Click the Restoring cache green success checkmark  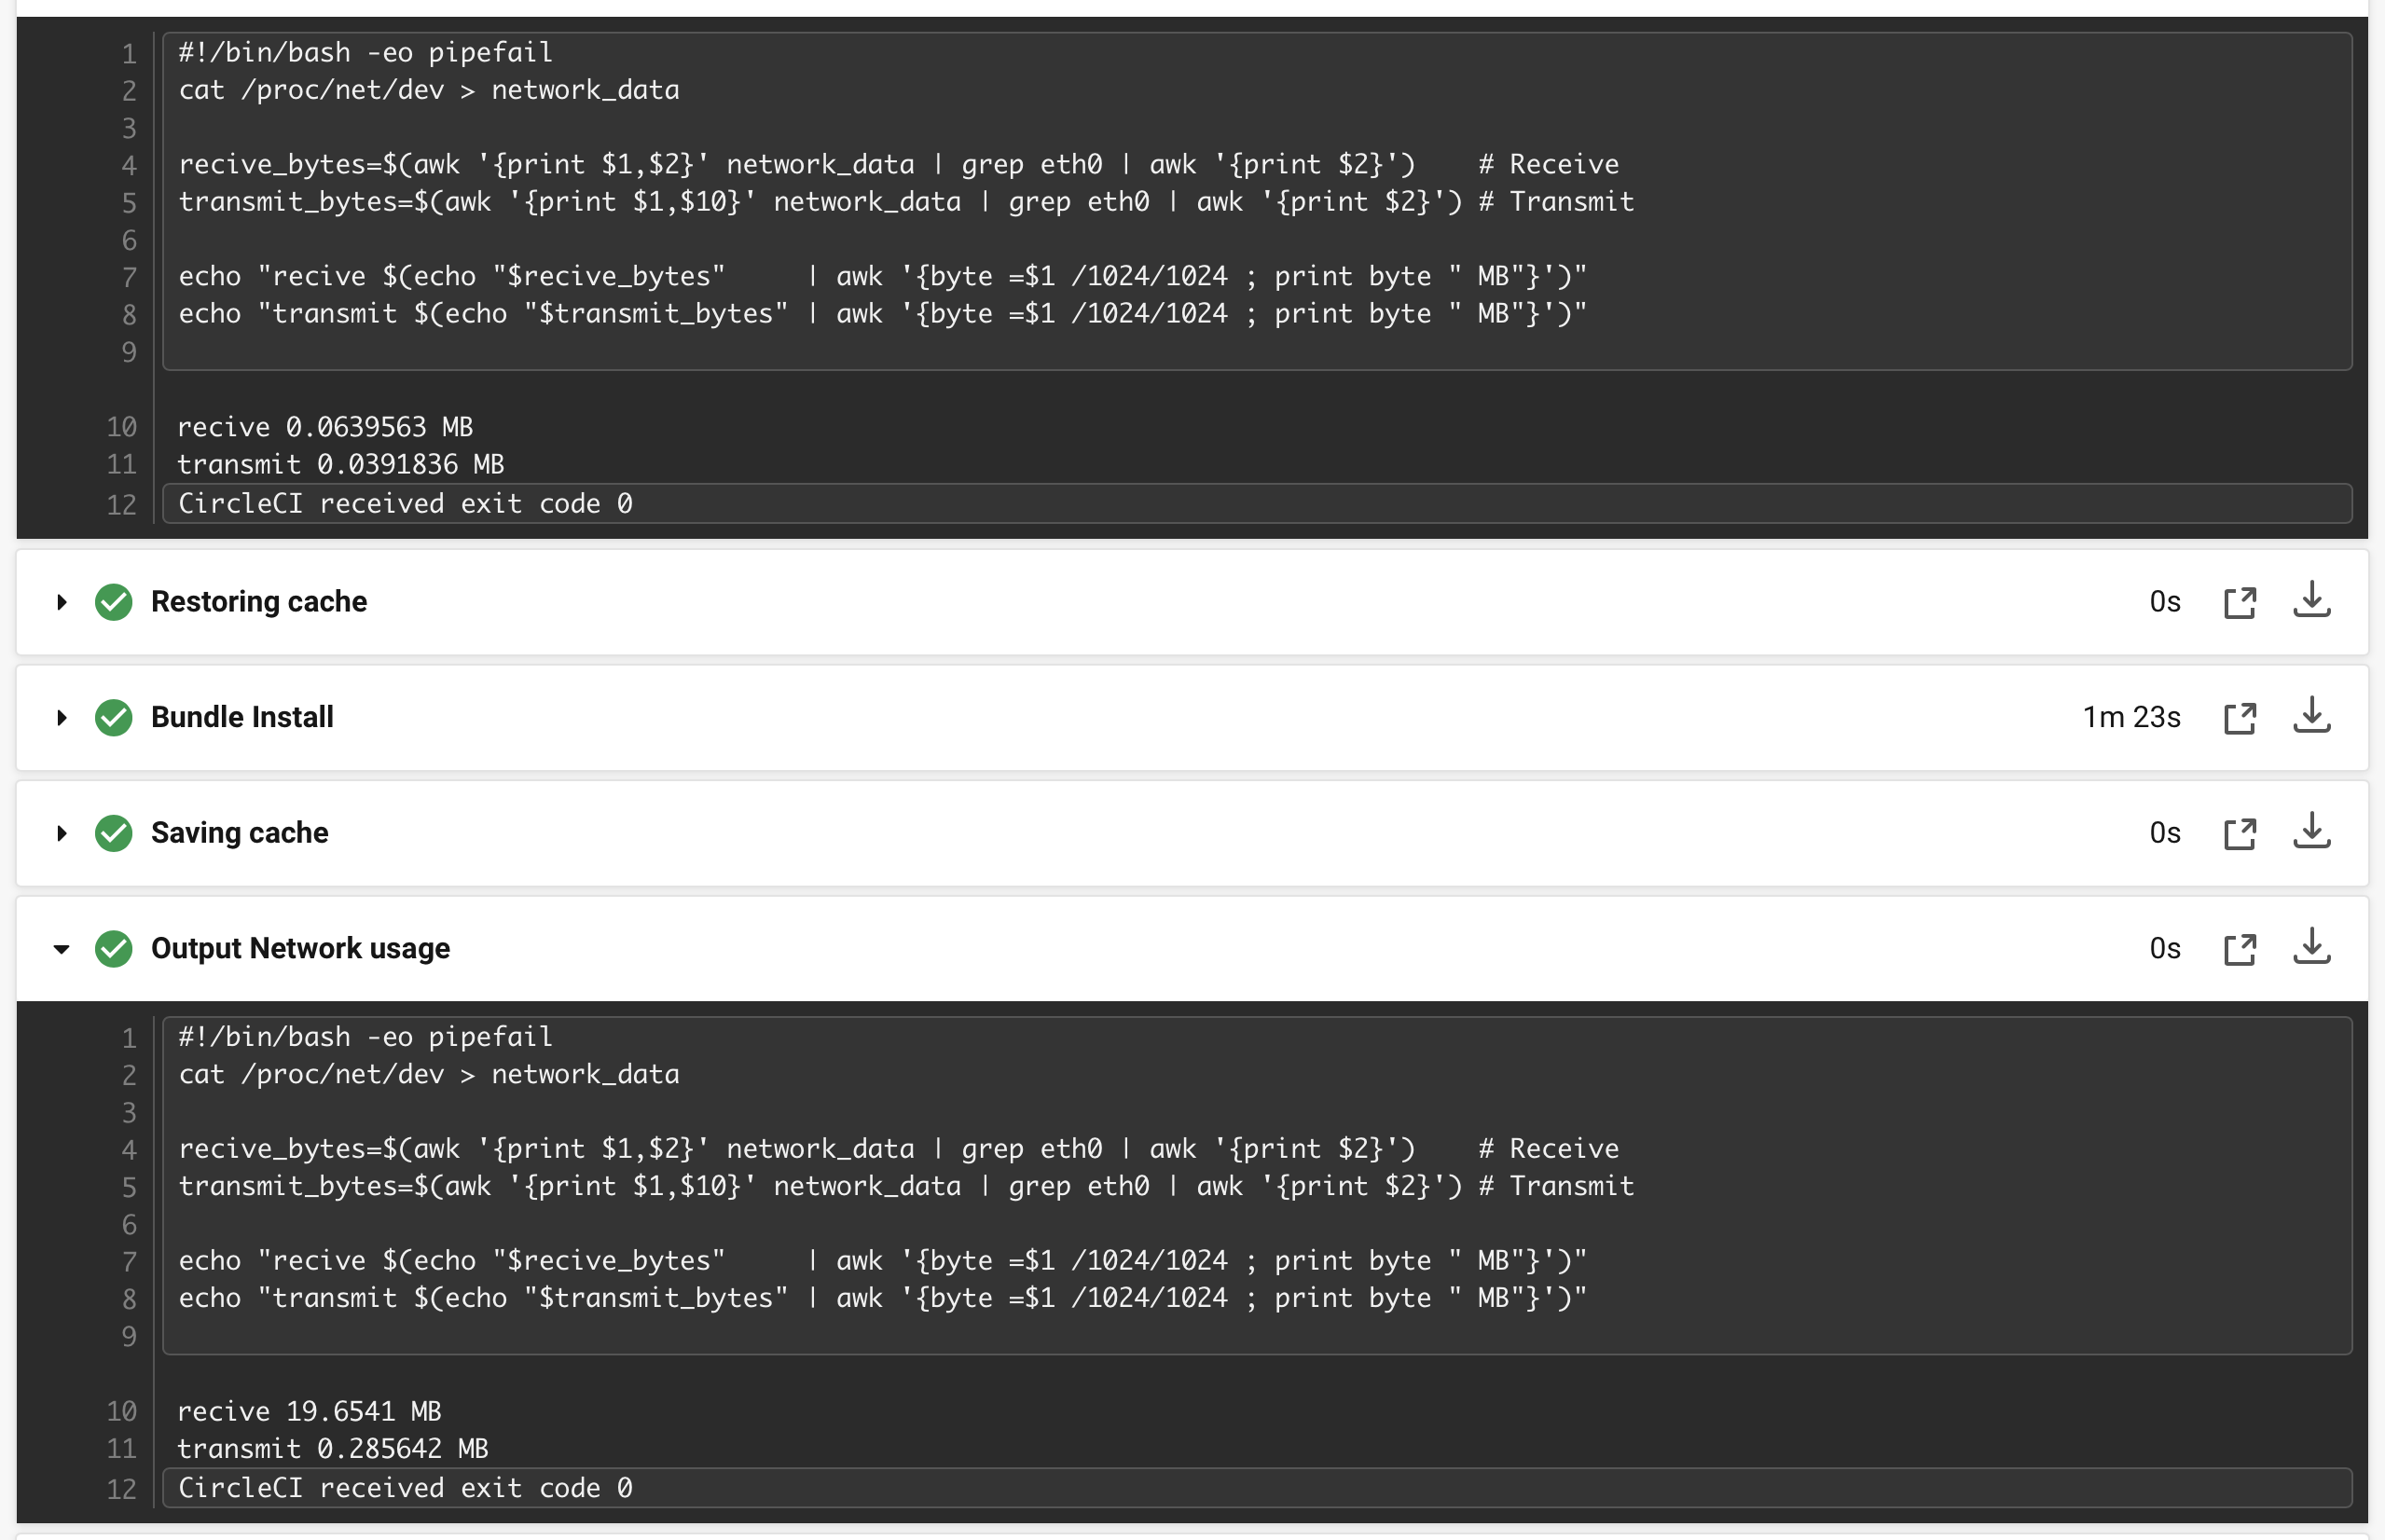(114, 602)
